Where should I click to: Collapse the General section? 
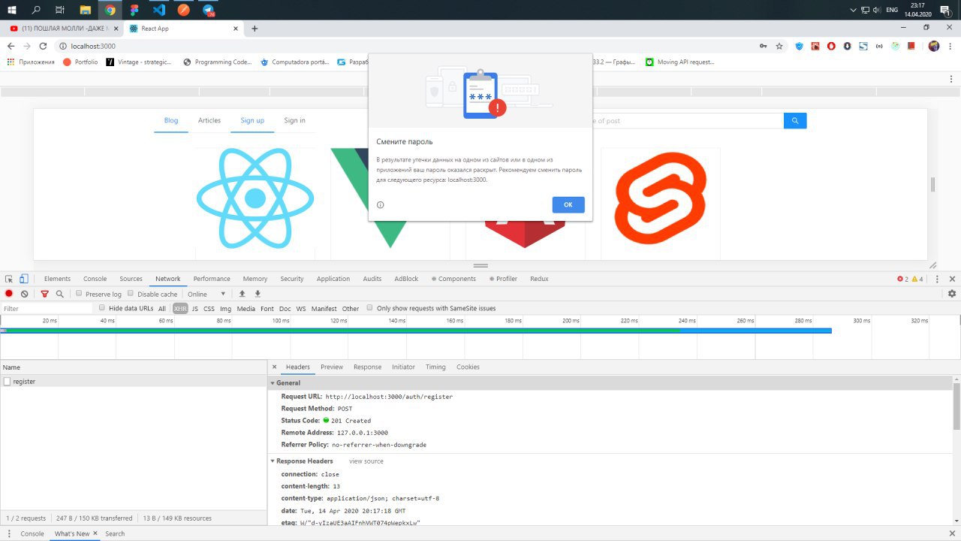click(x=273, y=383)
